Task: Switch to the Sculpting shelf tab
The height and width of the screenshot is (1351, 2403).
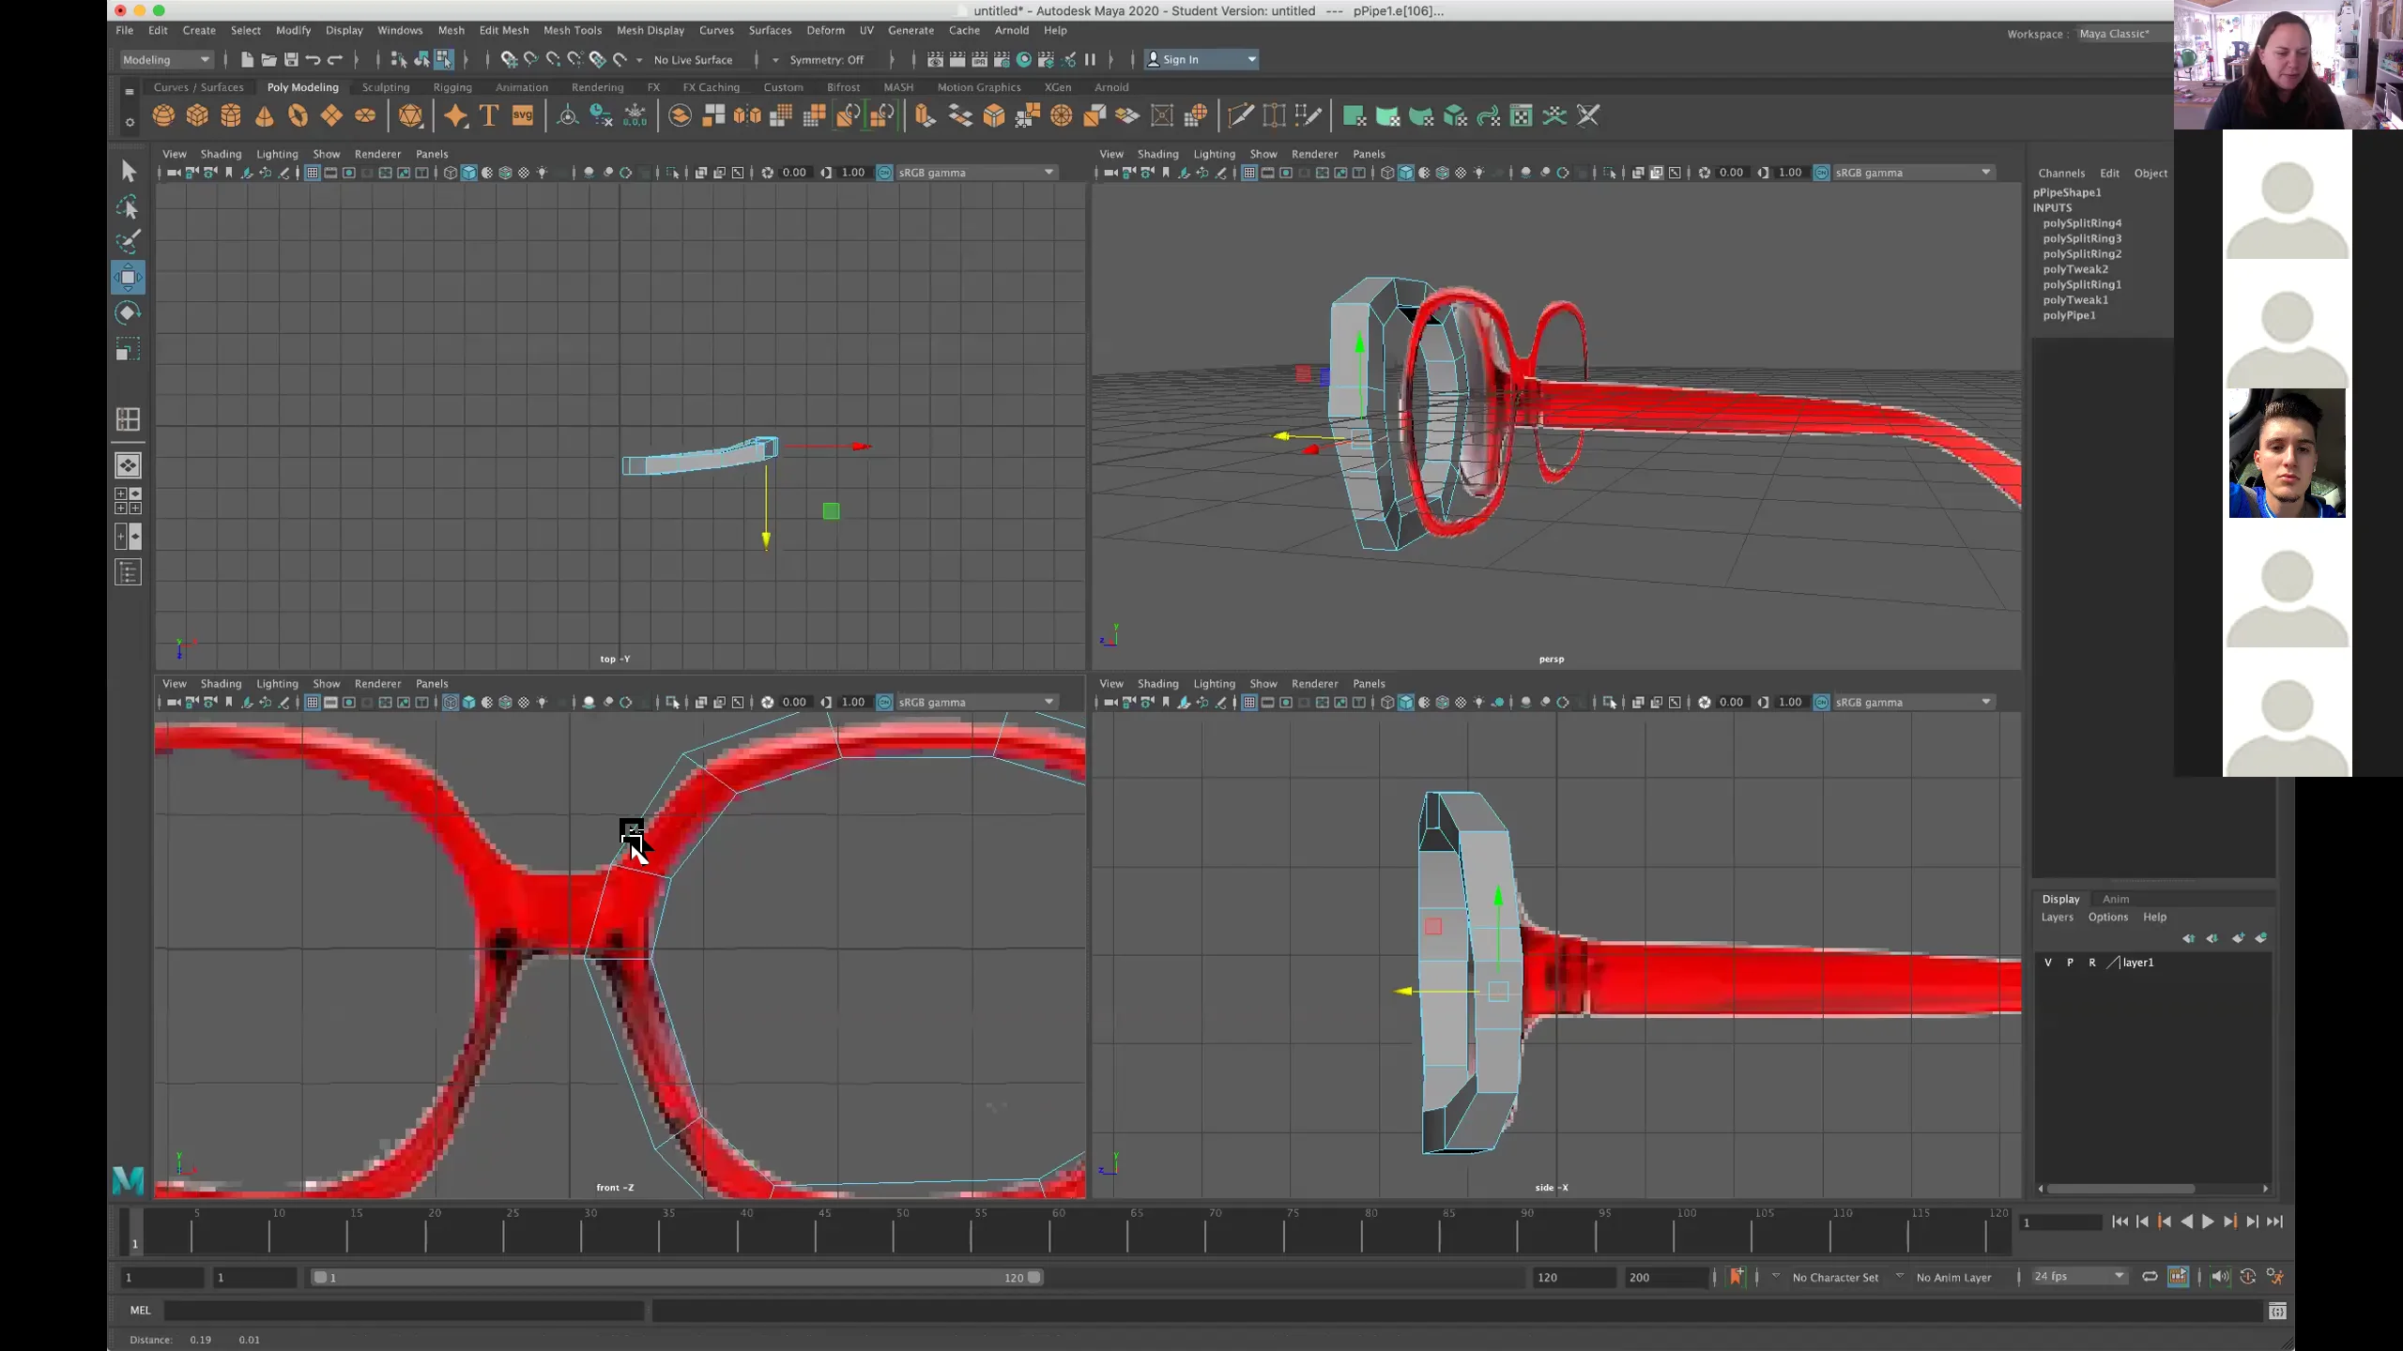Action: pos(386,87)
